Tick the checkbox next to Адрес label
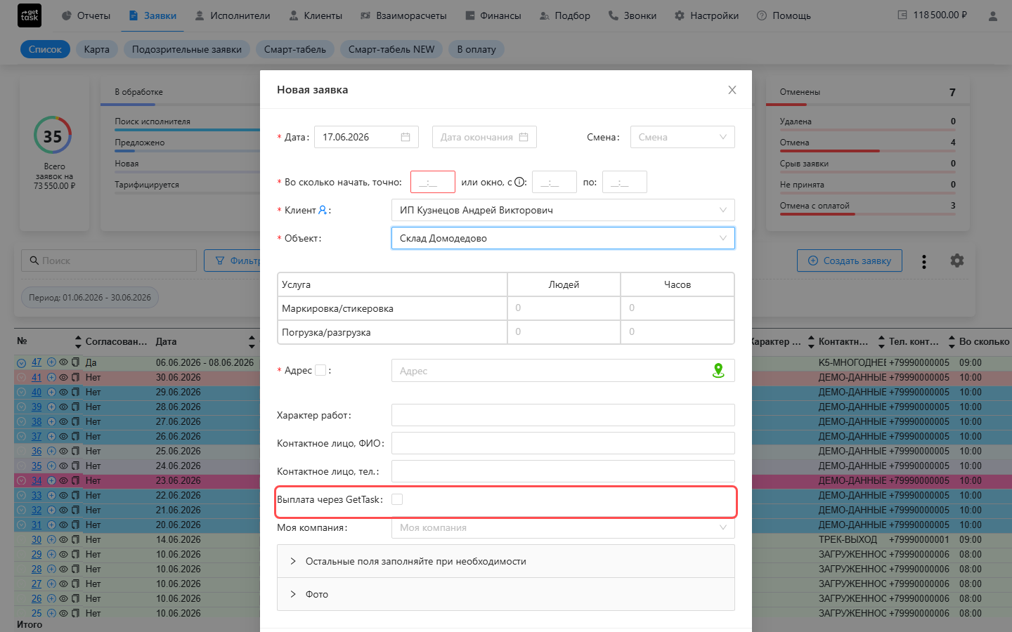Screen dimensions: 1012x632 pyautogui.click(x=320, y=370)
